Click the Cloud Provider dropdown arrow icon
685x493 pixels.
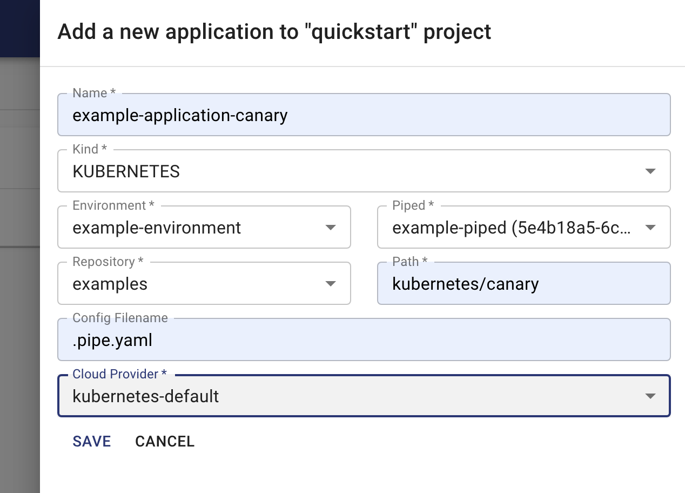pyautogui.click(x=650, y=396)
